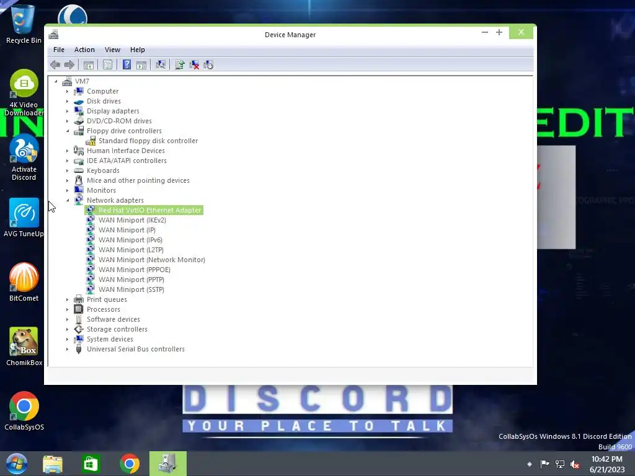The image size is (635, 476).
Task: Toggle the show/hide console tree icon
Action: [x=88, y=64]
